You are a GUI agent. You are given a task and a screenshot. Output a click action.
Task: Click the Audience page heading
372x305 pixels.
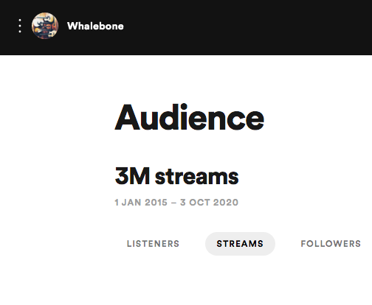tap(189, 117)
